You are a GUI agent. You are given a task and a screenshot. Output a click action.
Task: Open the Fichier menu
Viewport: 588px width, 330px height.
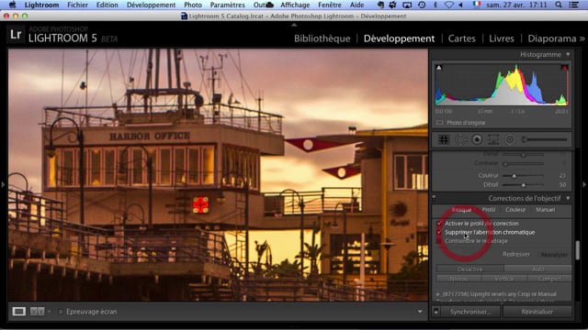point(77,5)
